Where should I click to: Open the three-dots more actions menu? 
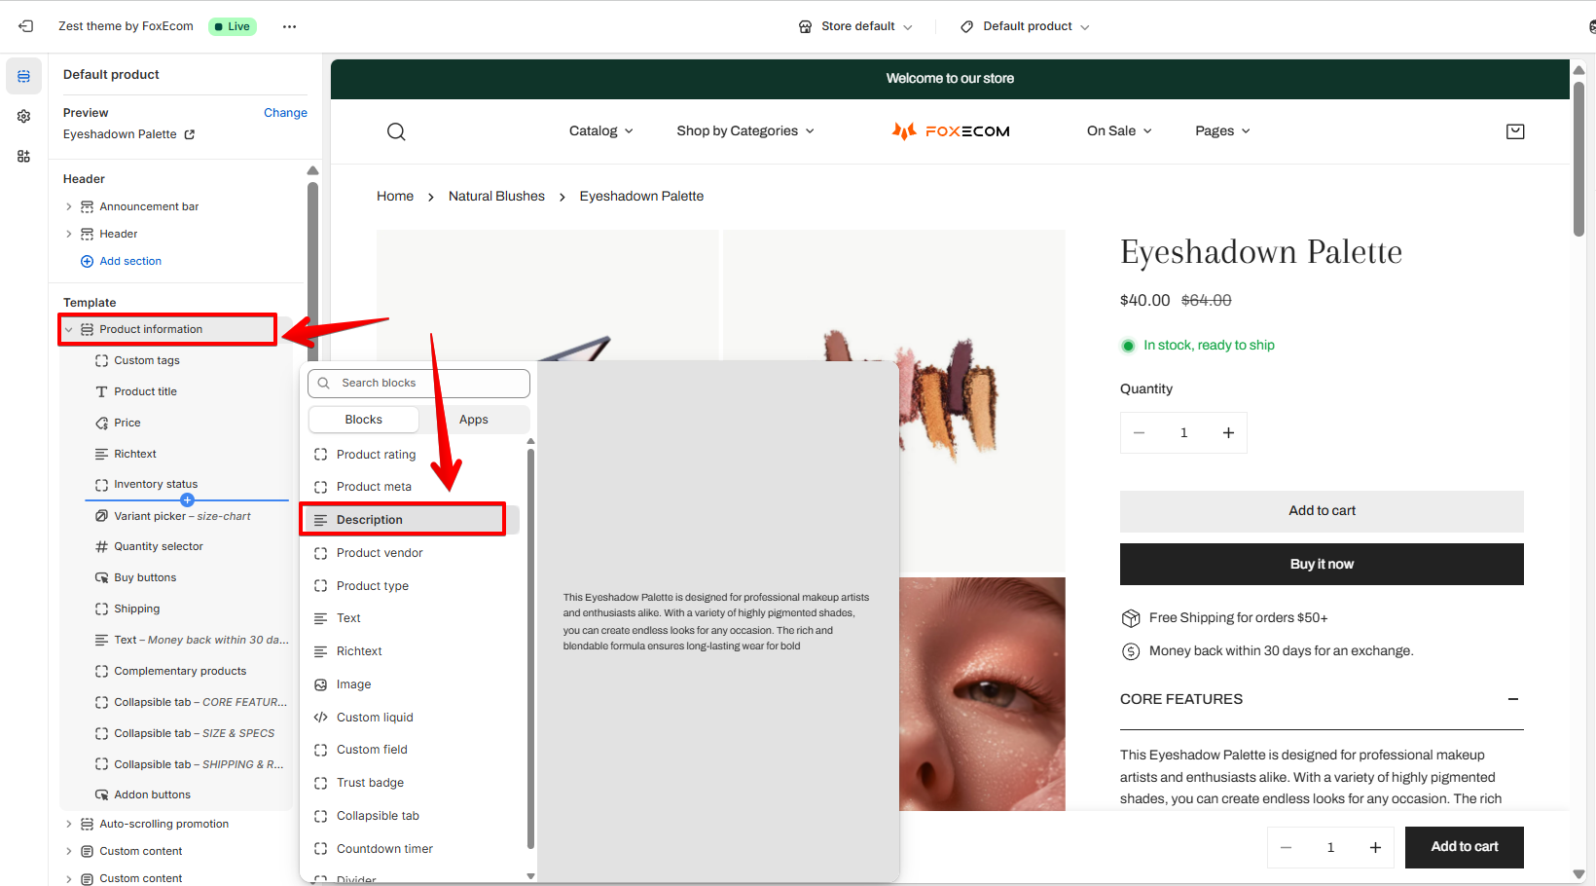[289, 26]
